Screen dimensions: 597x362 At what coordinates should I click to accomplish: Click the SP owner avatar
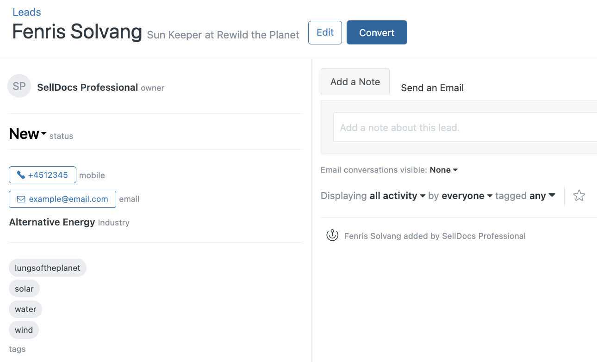click(19, 86)
